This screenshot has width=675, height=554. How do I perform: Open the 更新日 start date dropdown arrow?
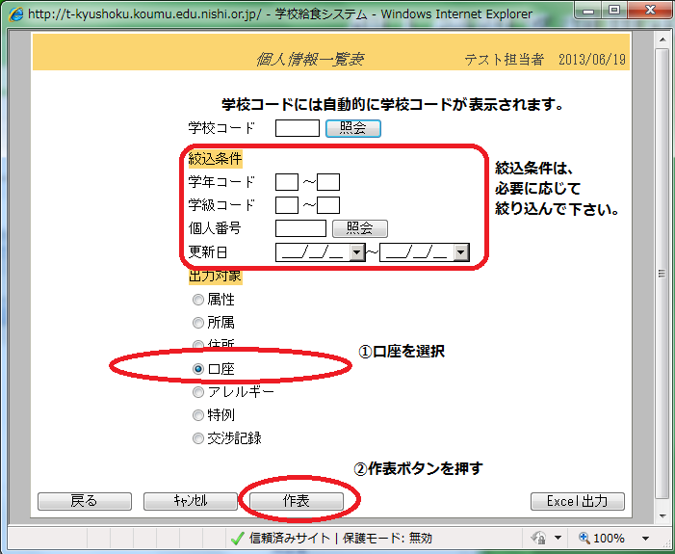tap(357, 252)
